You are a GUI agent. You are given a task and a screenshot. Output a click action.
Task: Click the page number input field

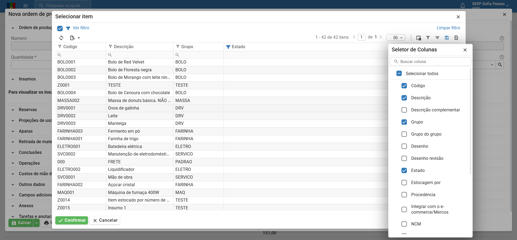click(362, 37)
